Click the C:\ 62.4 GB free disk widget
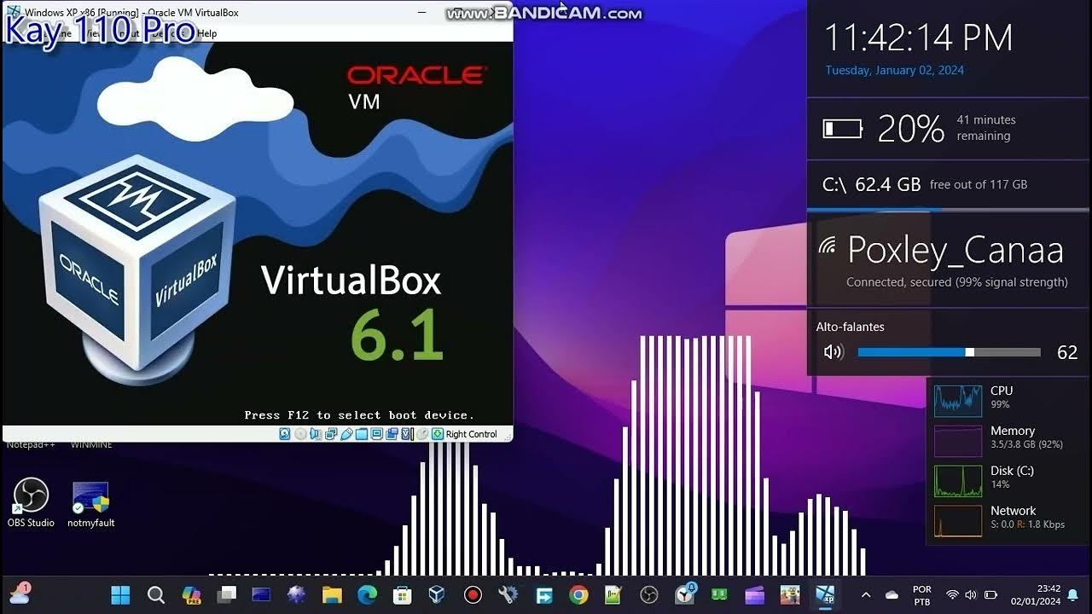 [948, 184]
